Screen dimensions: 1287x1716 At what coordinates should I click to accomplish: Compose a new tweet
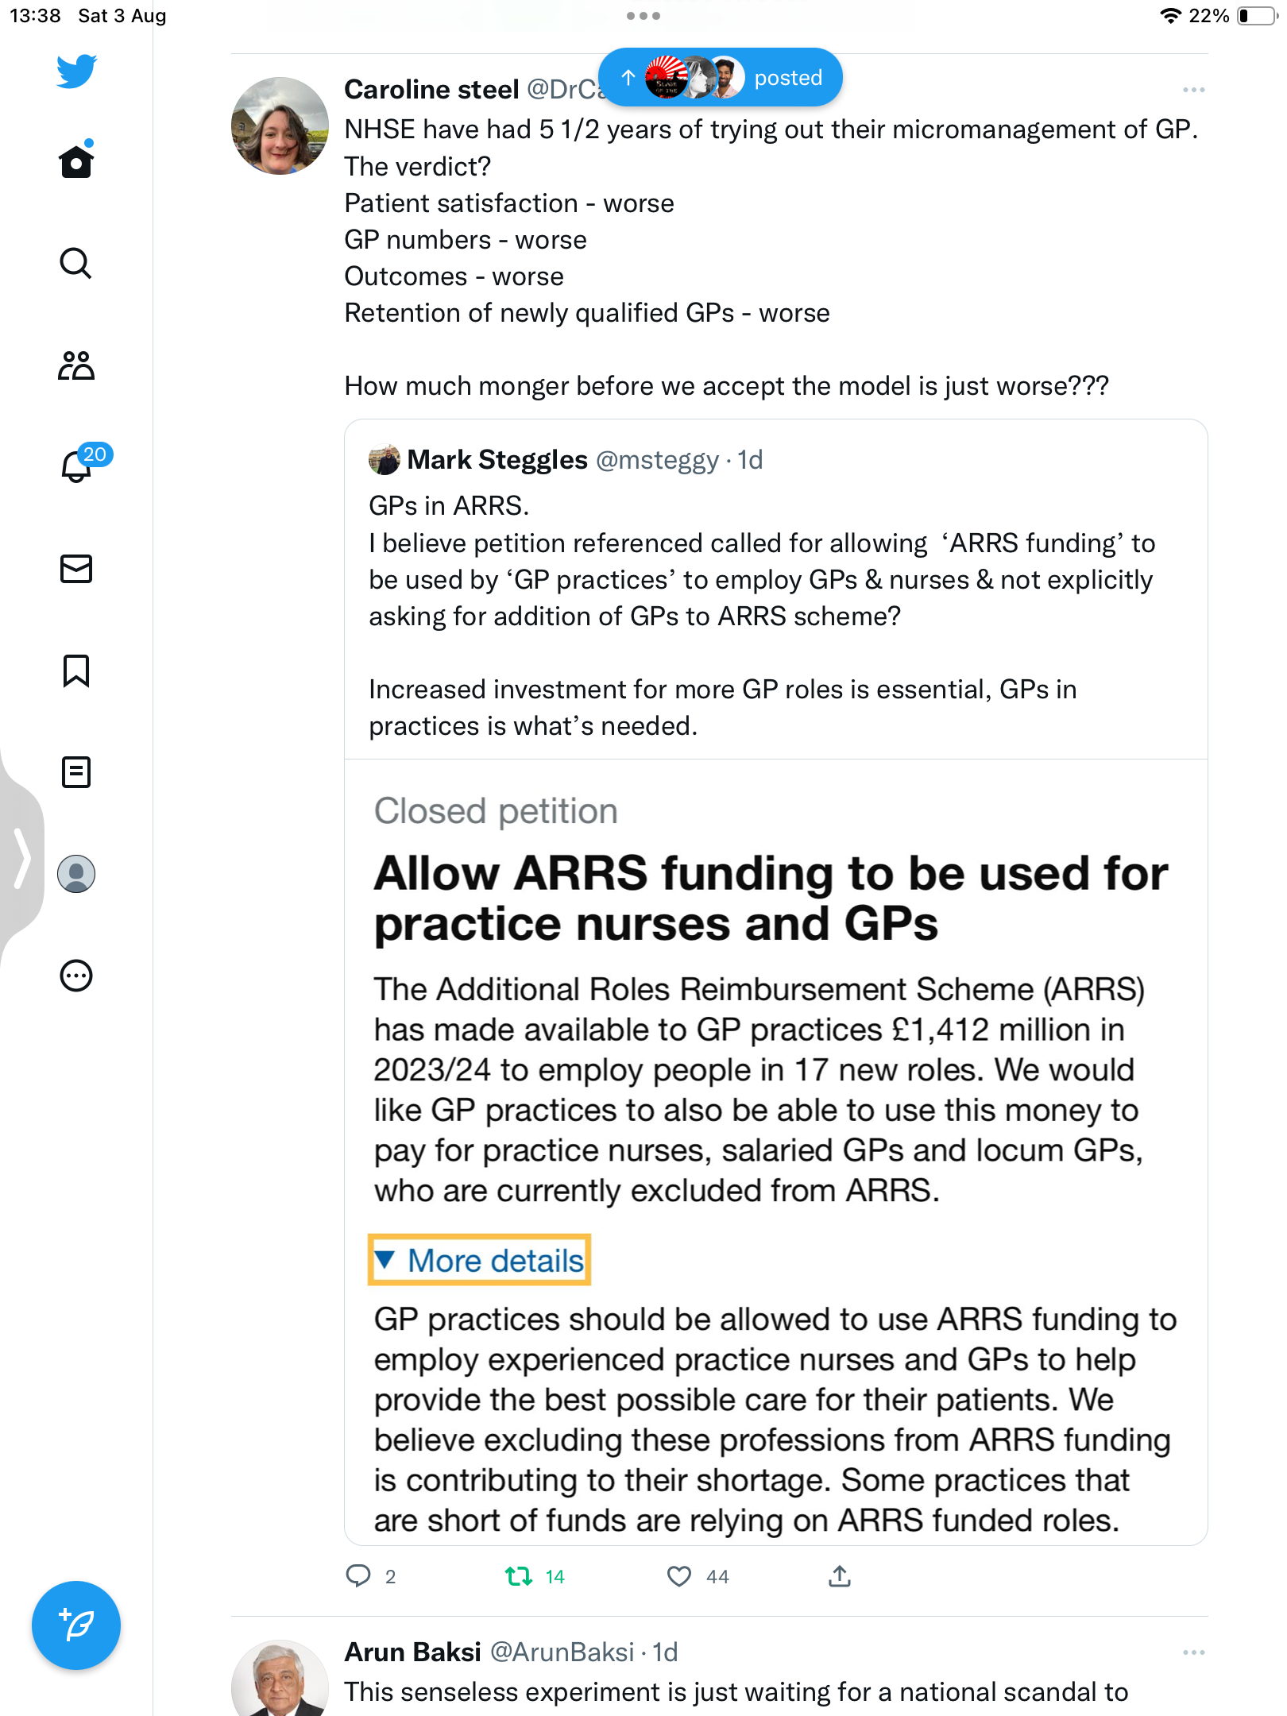[x=76, y=1625]
